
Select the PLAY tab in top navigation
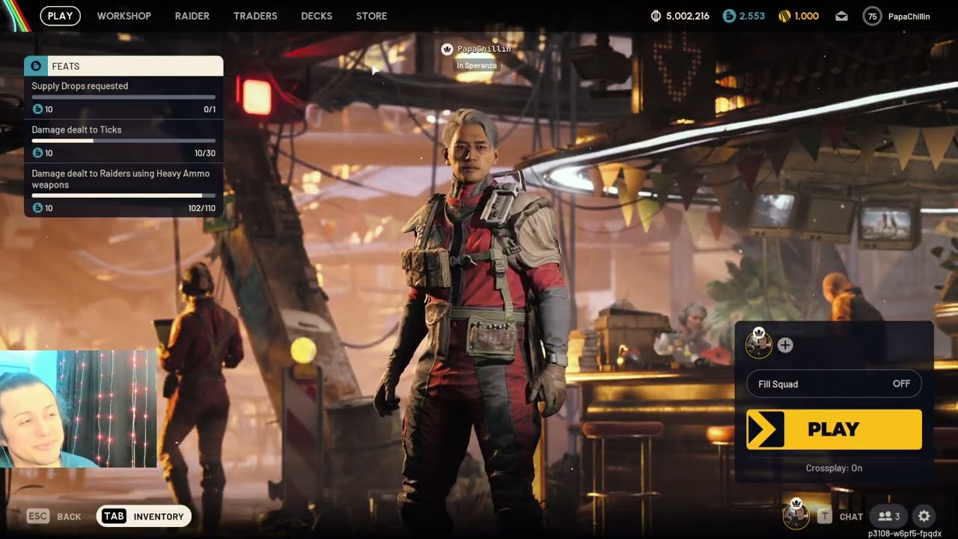tap(60, 16)
